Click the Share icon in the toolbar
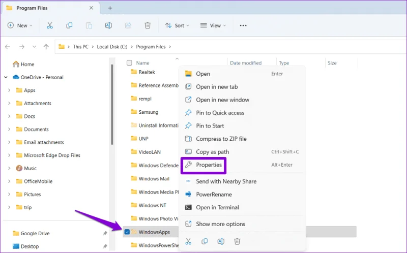 pyautogui.click(x=128, y=25)
